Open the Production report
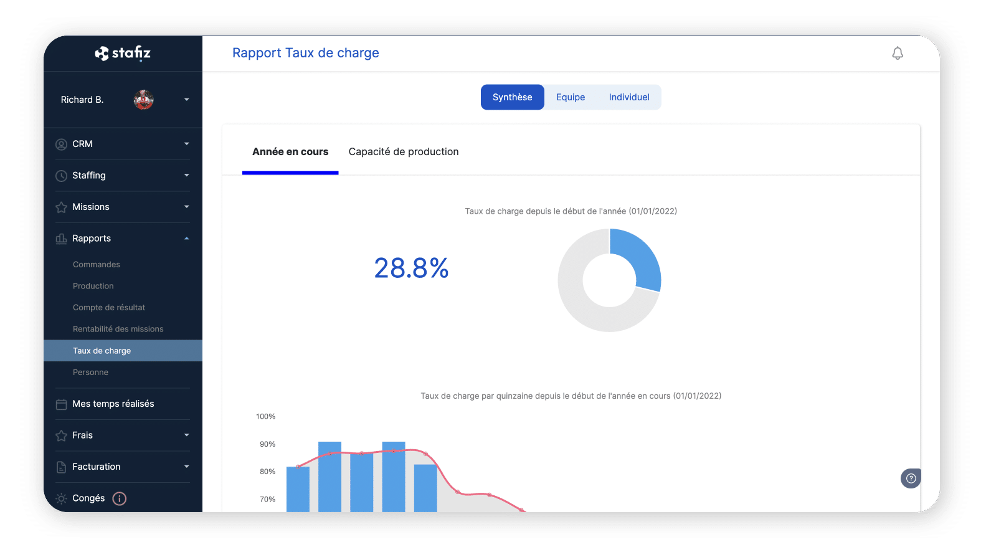986x547 pixels. coord(93,286)
